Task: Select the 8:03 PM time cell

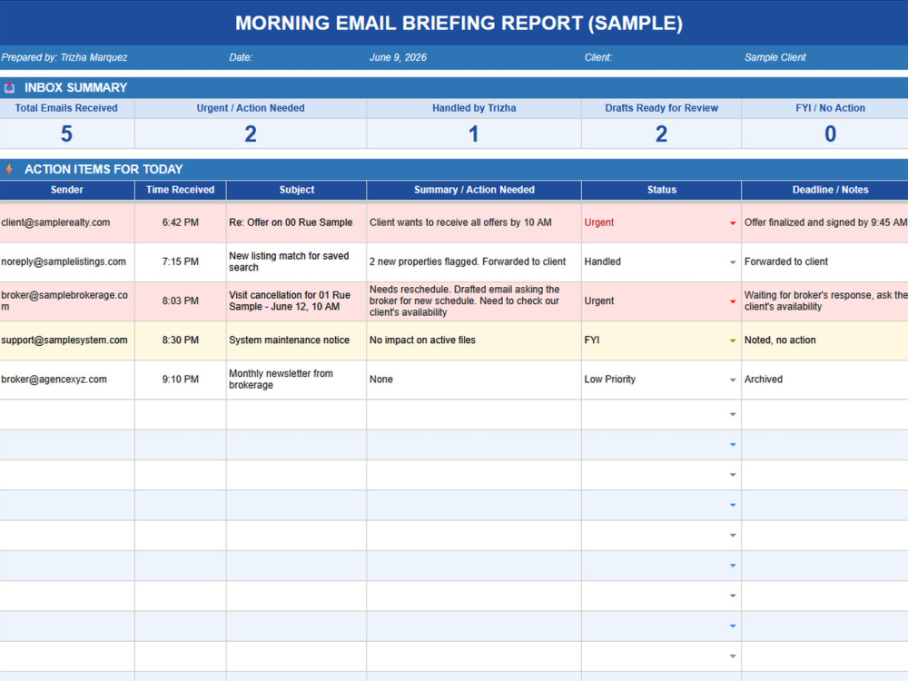Action: tap(180, 301)
